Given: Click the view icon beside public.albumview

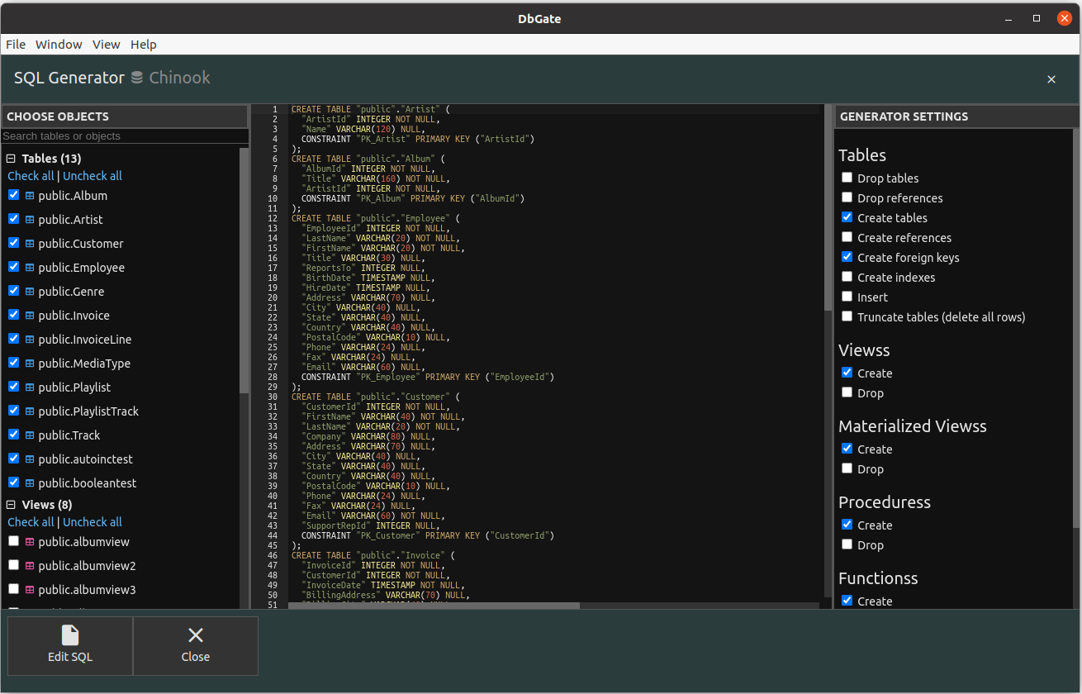Looking at the screenshot, I should click(x=30, y=542).
